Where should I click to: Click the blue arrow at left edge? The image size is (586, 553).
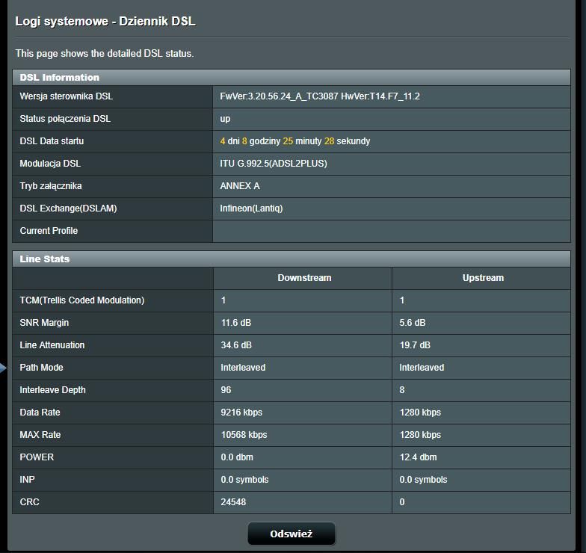pyautogui.click(x=4, y=368)
